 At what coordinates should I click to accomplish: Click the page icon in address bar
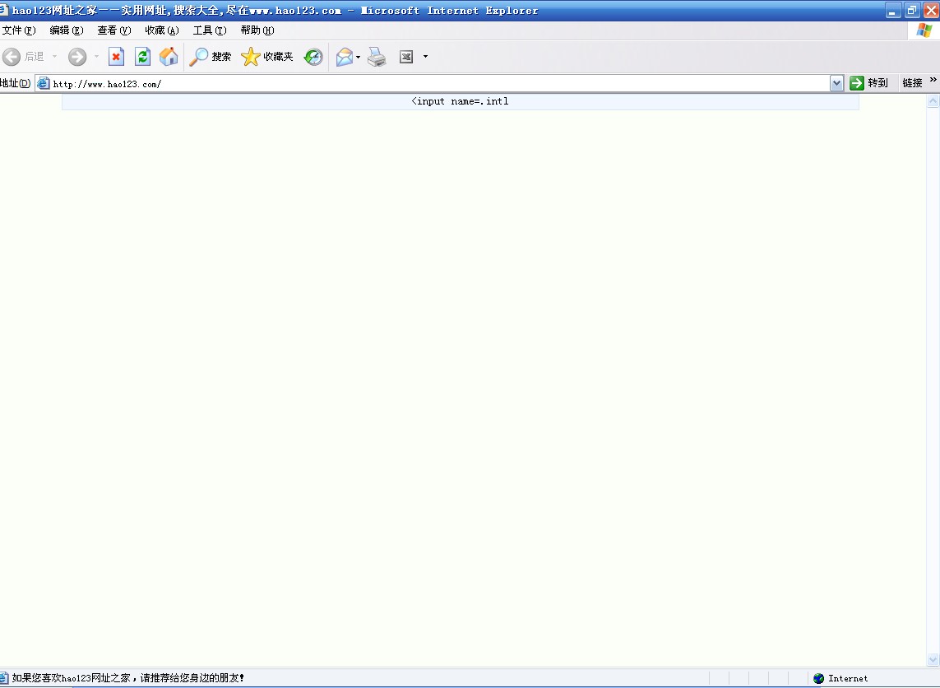(43, 83)
